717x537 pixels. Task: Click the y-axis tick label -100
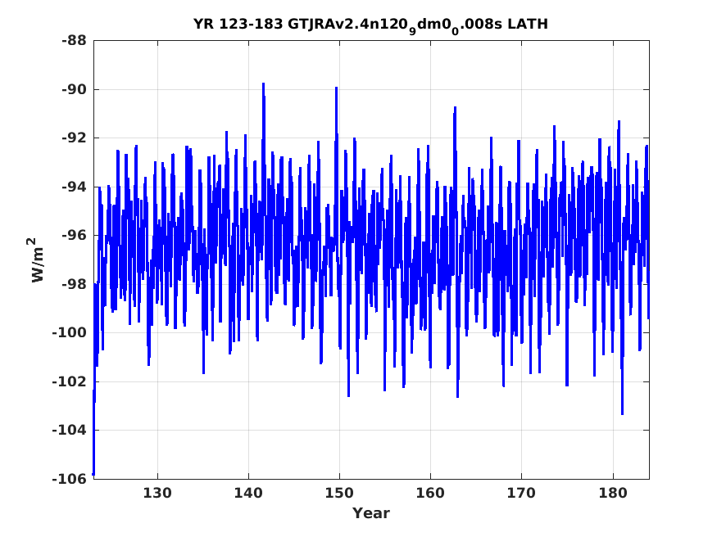click(x=70, y=333)
